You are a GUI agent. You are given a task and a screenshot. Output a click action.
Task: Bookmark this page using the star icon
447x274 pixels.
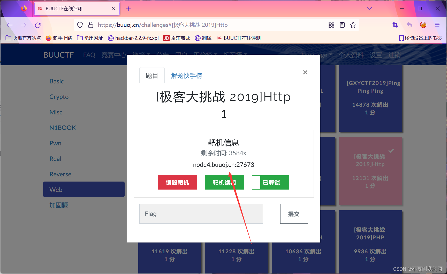coord(353,25)
